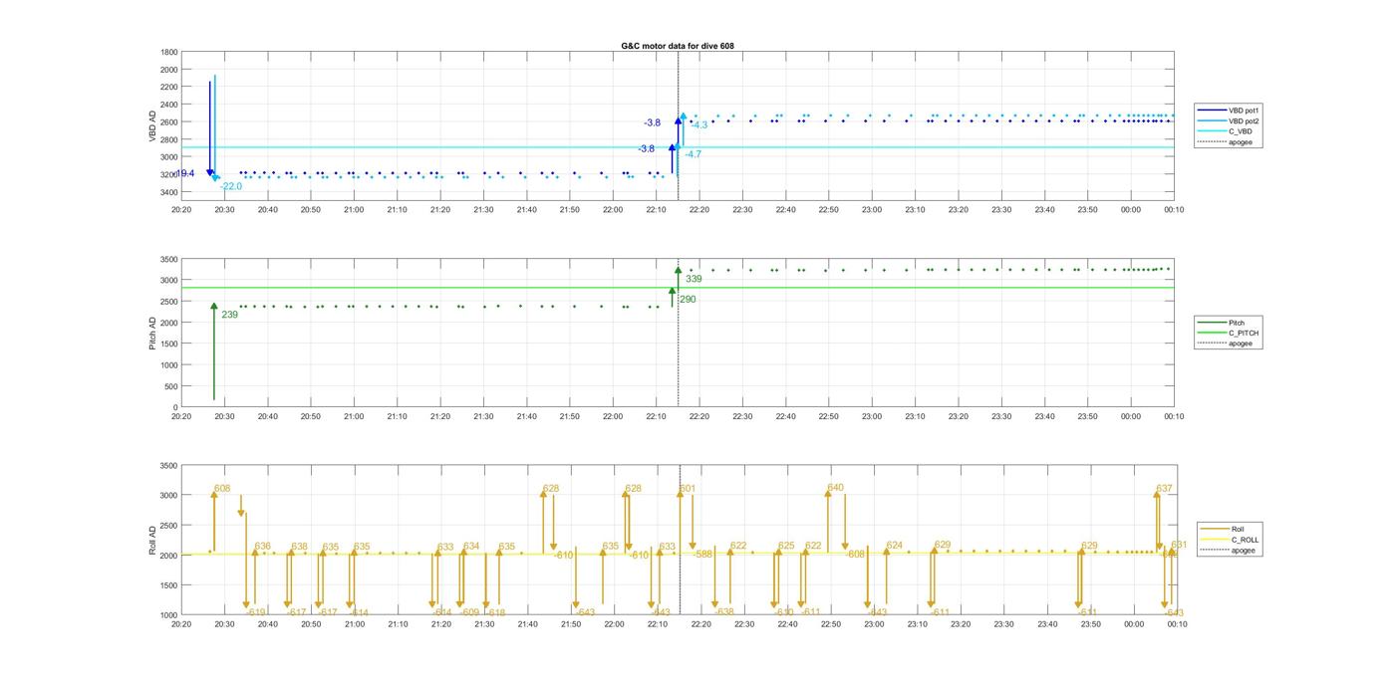Click the '22:20' time tick under the Roll plot
This screenshot has width=1395, height=690.
click(701, 624)
